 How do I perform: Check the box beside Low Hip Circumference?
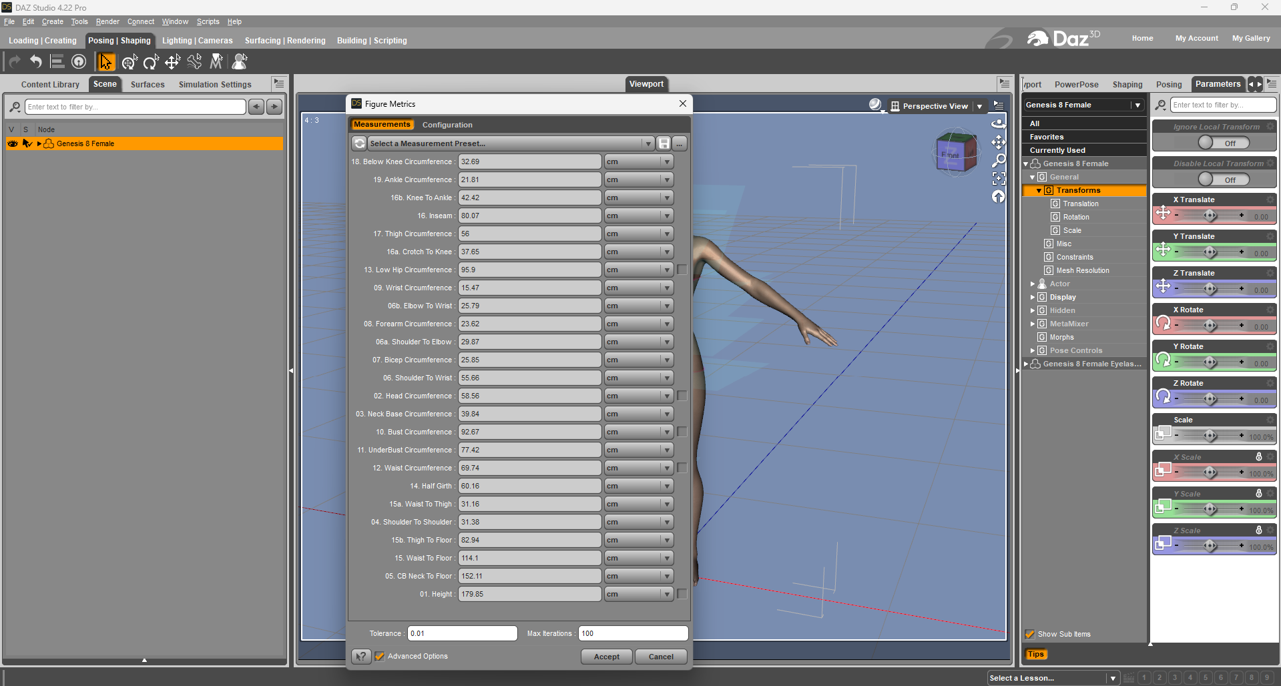click(x=682, y=270)
